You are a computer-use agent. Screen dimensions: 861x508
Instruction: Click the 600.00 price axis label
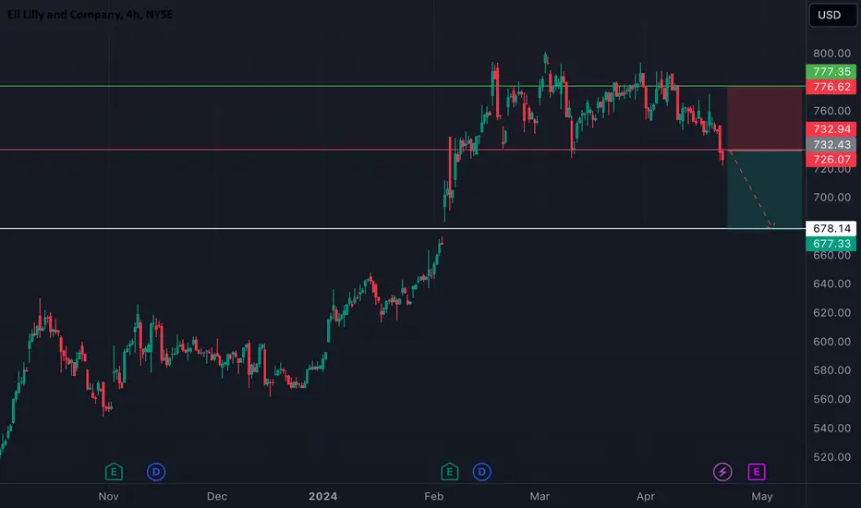[831, 342]
